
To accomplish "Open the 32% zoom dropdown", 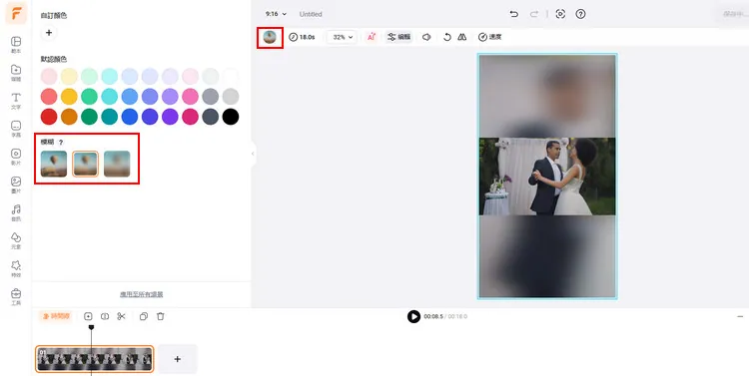I will click(342, 37).
